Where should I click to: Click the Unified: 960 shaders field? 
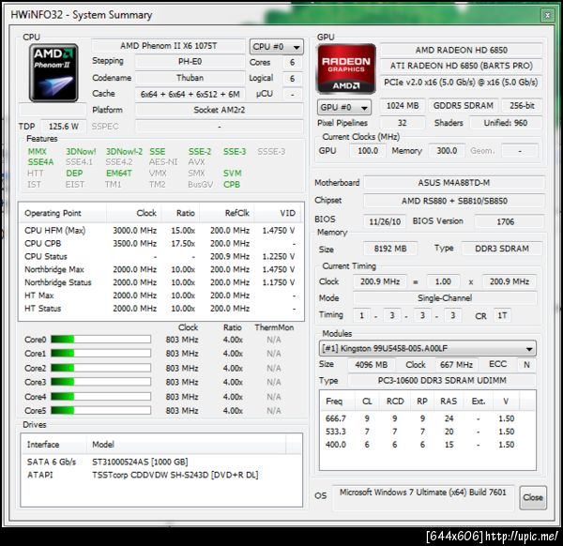pos(506,123)
